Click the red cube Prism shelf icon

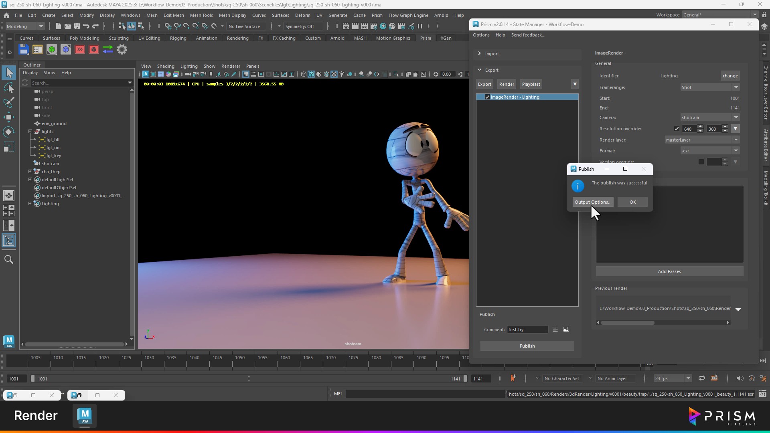94,49
